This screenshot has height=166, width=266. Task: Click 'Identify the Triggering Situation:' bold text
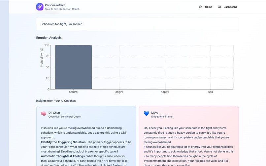click(x=64, y=142)
